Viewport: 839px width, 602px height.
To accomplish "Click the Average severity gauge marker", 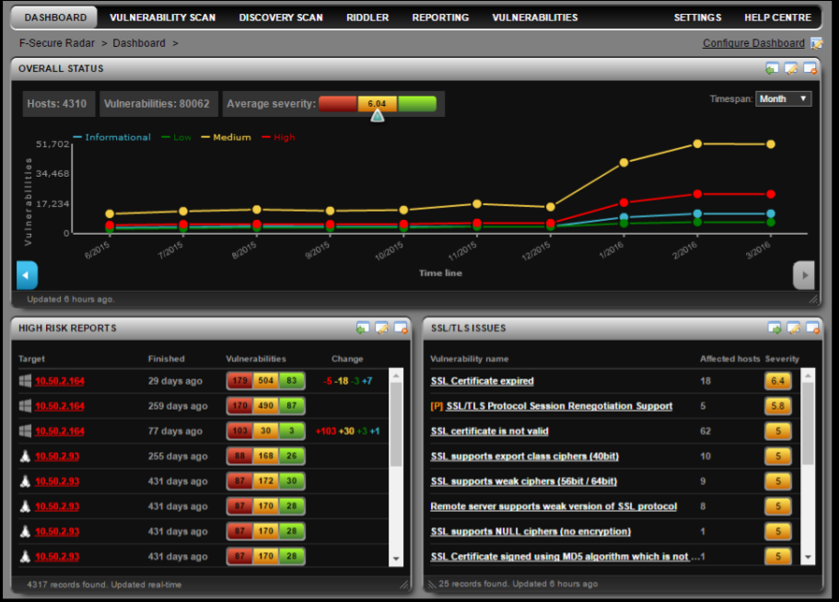I will [x=378, y=115].
